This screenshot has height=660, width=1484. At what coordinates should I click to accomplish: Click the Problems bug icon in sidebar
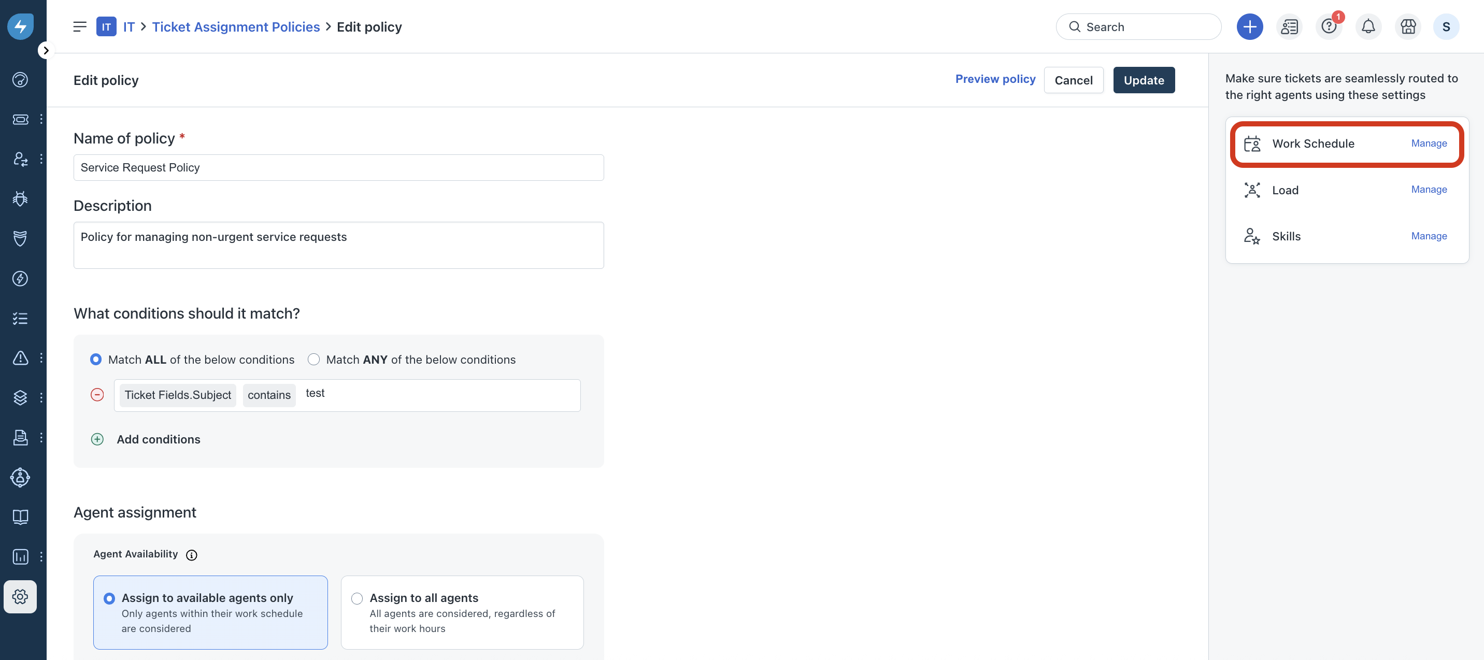point(20,199)
